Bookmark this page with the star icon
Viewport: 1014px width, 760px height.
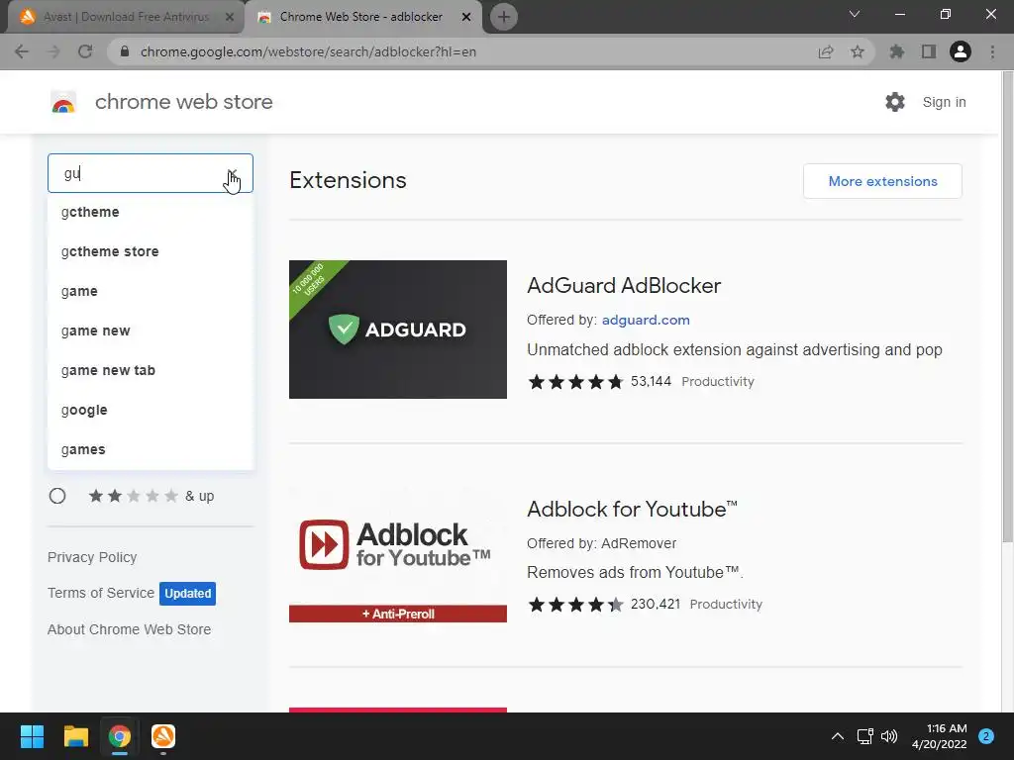coord(858,51)
